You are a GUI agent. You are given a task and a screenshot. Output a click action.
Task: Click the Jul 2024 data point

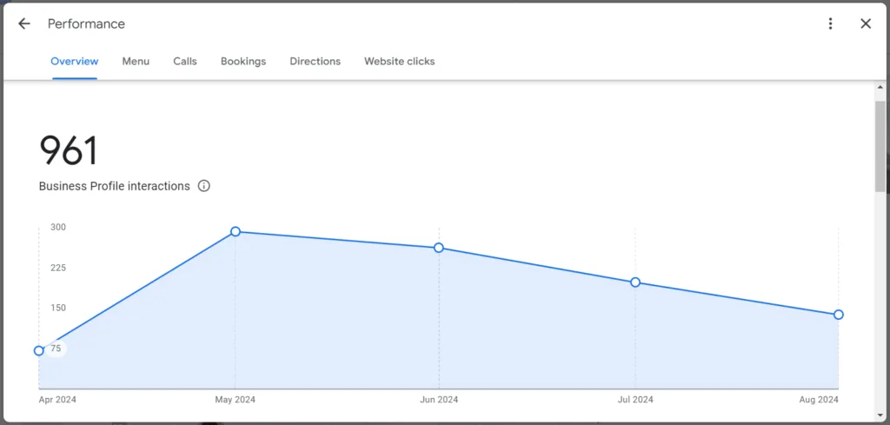(x=635, y=282)
